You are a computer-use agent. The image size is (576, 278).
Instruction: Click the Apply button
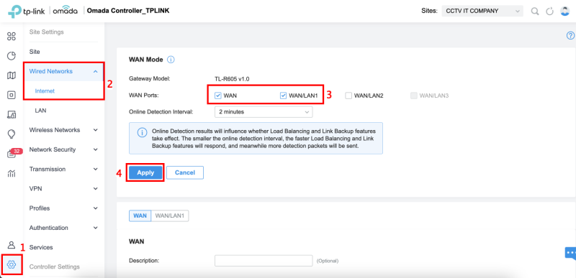(x=145, y=172)
